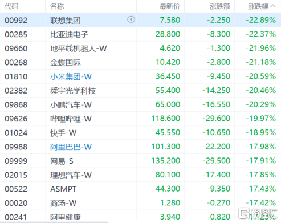281x223 pixels.
Task: Click the watch icon in 联想集团 row
Action: (x=131, y=19)
